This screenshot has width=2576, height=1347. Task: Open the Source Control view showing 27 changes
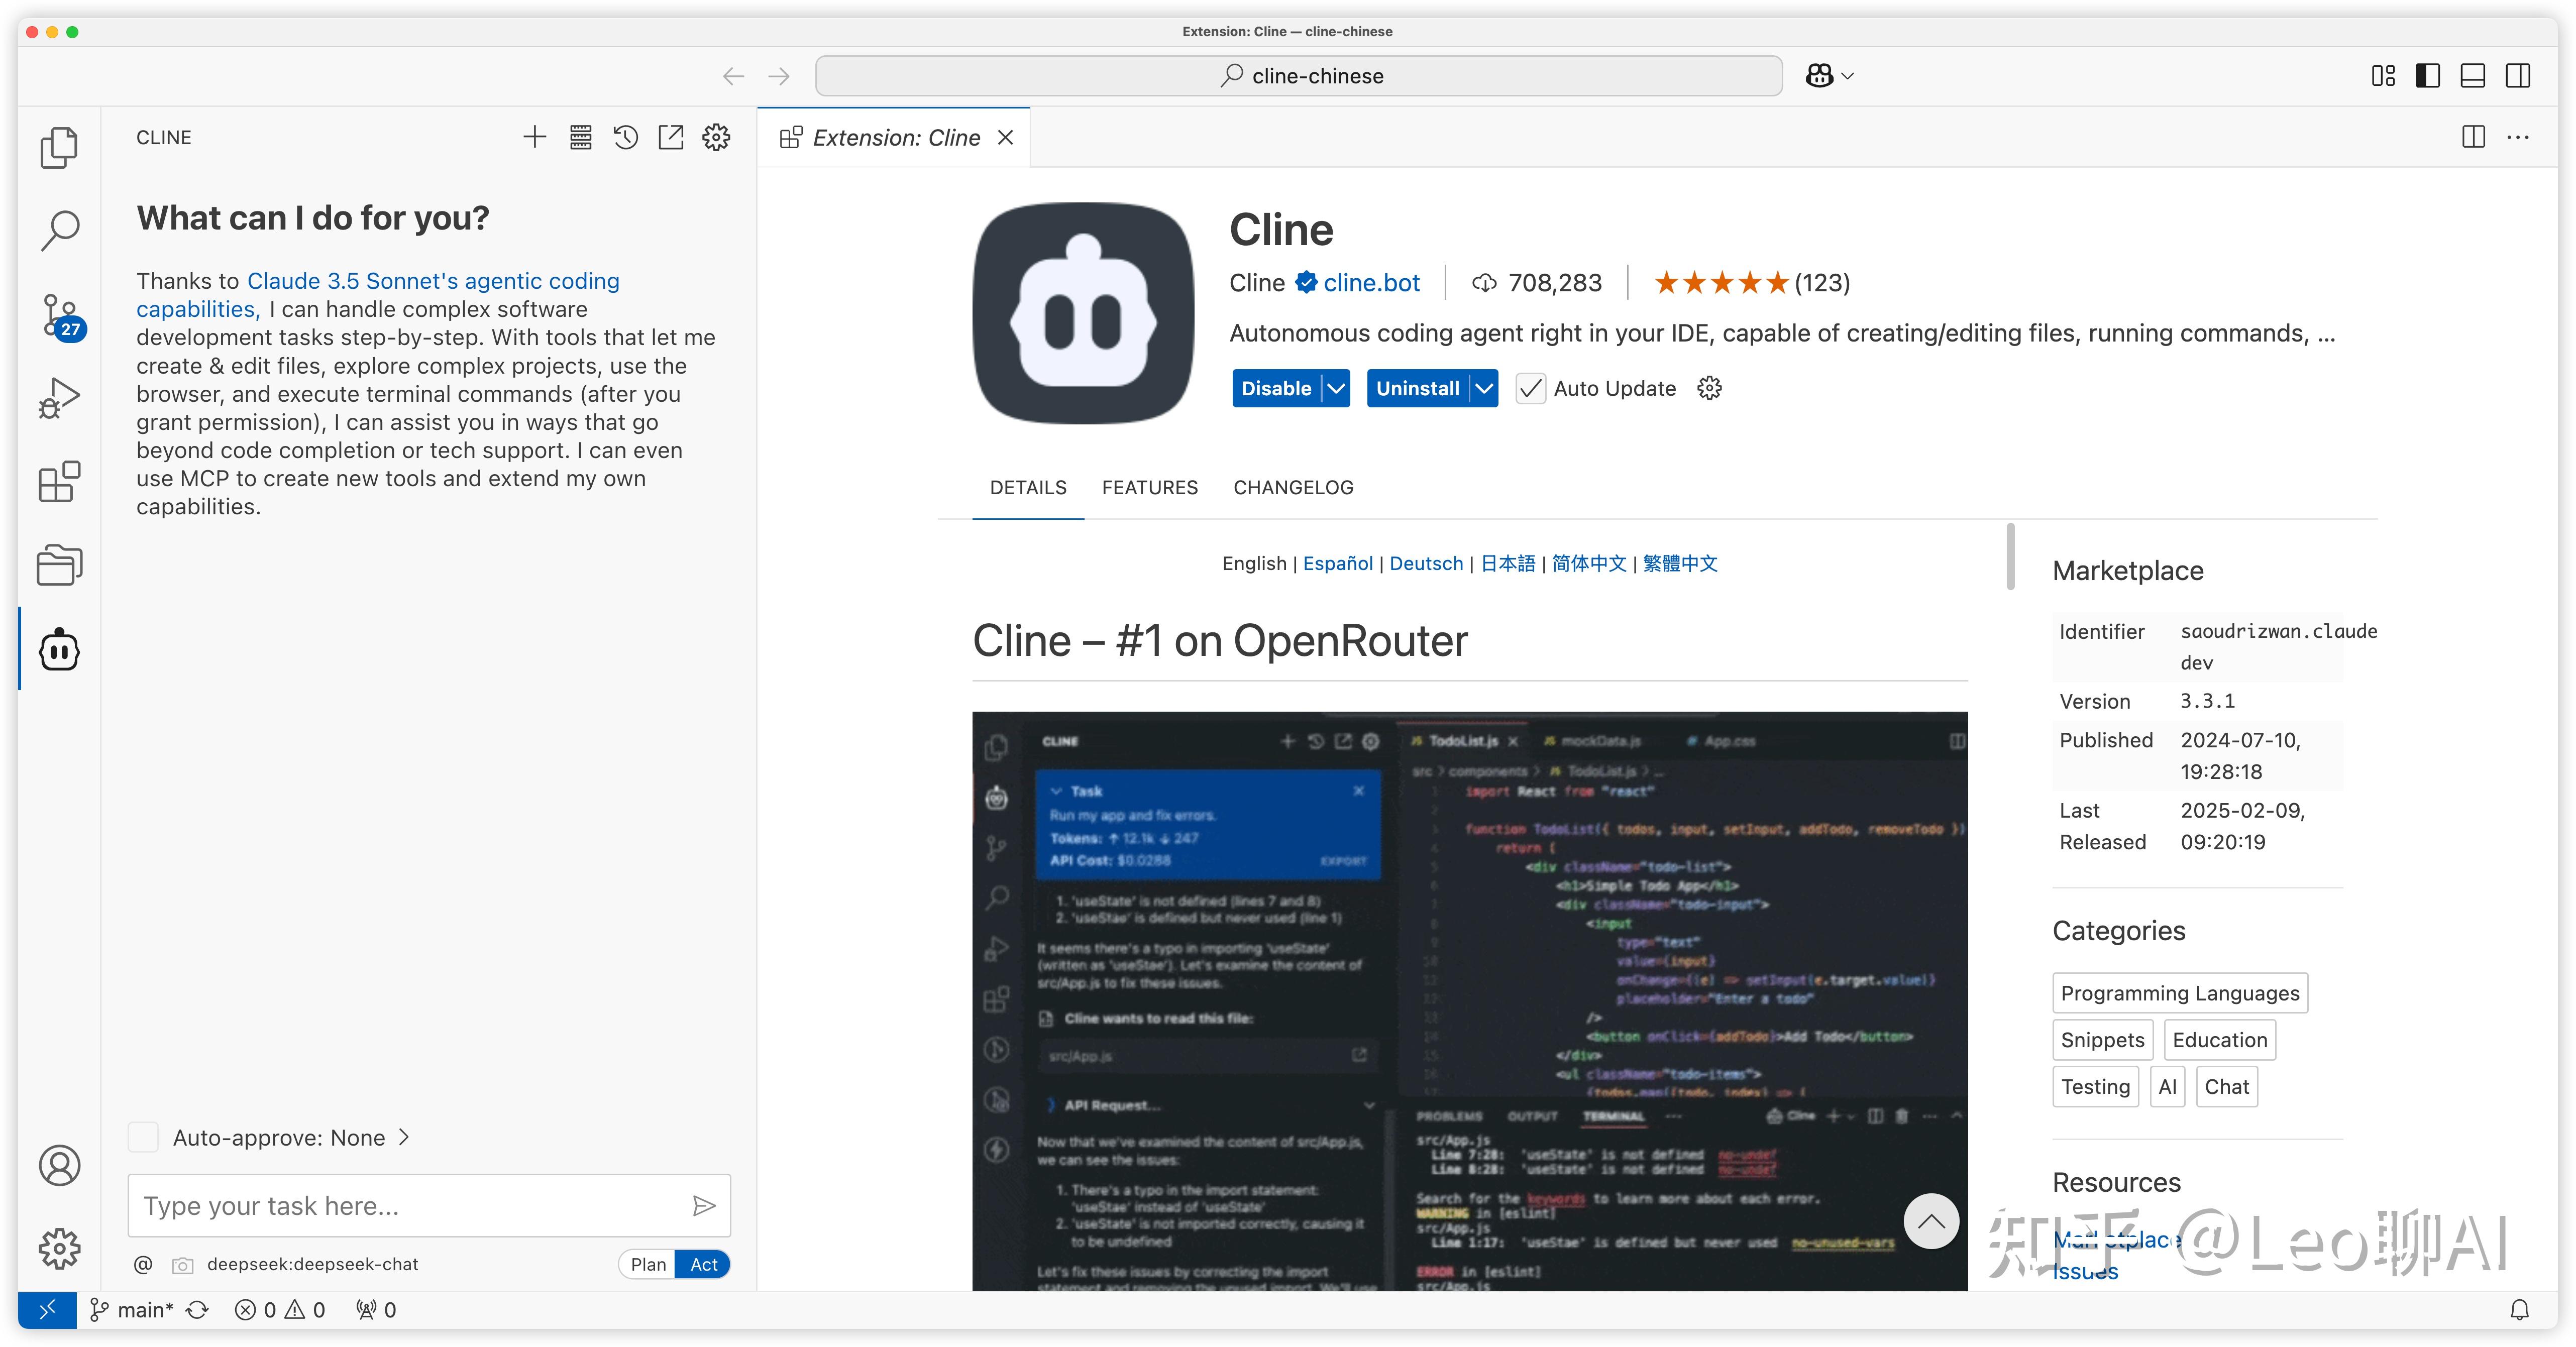click(x=59, y=314)
